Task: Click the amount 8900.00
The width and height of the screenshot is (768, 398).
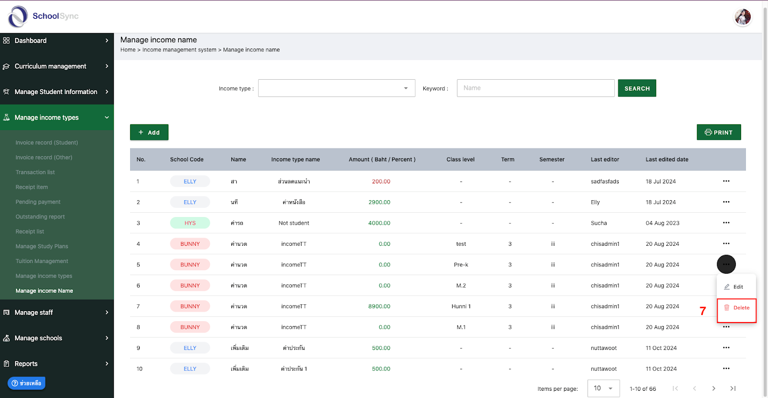Action: (x=379, y=306)
